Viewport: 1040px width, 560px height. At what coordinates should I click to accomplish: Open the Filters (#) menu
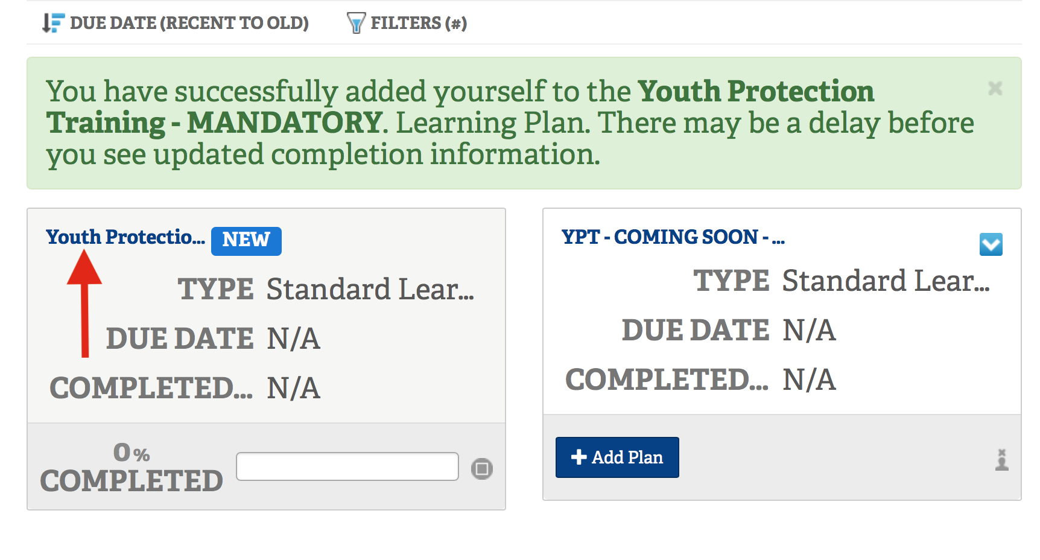coord(418,23)
